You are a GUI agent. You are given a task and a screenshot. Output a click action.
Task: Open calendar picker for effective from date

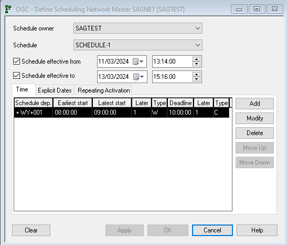click(x=138, y=62)
